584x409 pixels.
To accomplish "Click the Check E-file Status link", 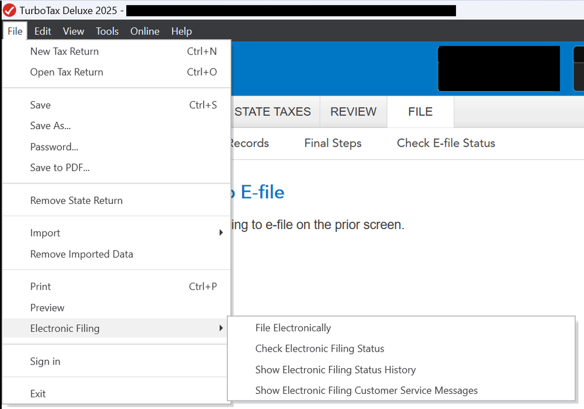I will (445, 143).
